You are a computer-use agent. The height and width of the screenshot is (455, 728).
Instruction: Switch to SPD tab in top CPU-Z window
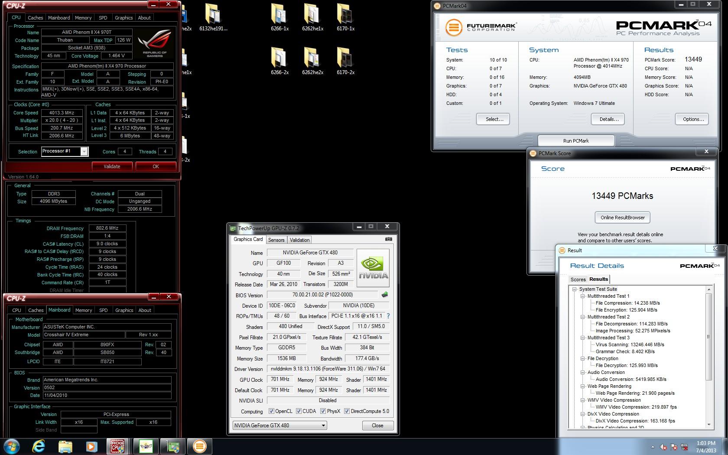coord(103,18)
